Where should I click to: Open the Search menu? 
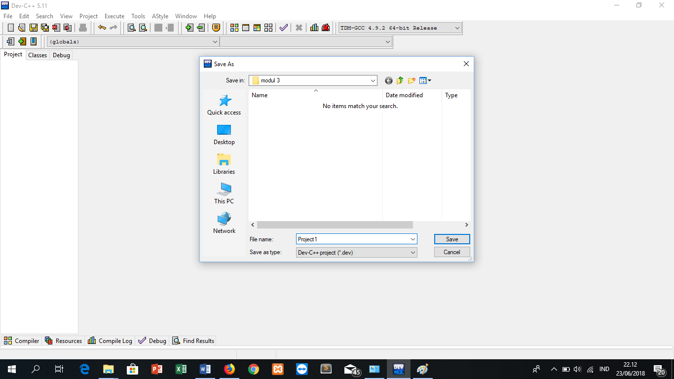coord(44,16)
